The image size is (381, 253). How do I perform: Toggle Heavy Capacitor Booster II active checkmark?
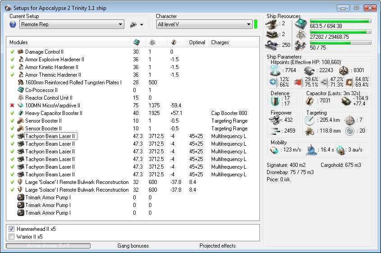[x=12, y=113]
